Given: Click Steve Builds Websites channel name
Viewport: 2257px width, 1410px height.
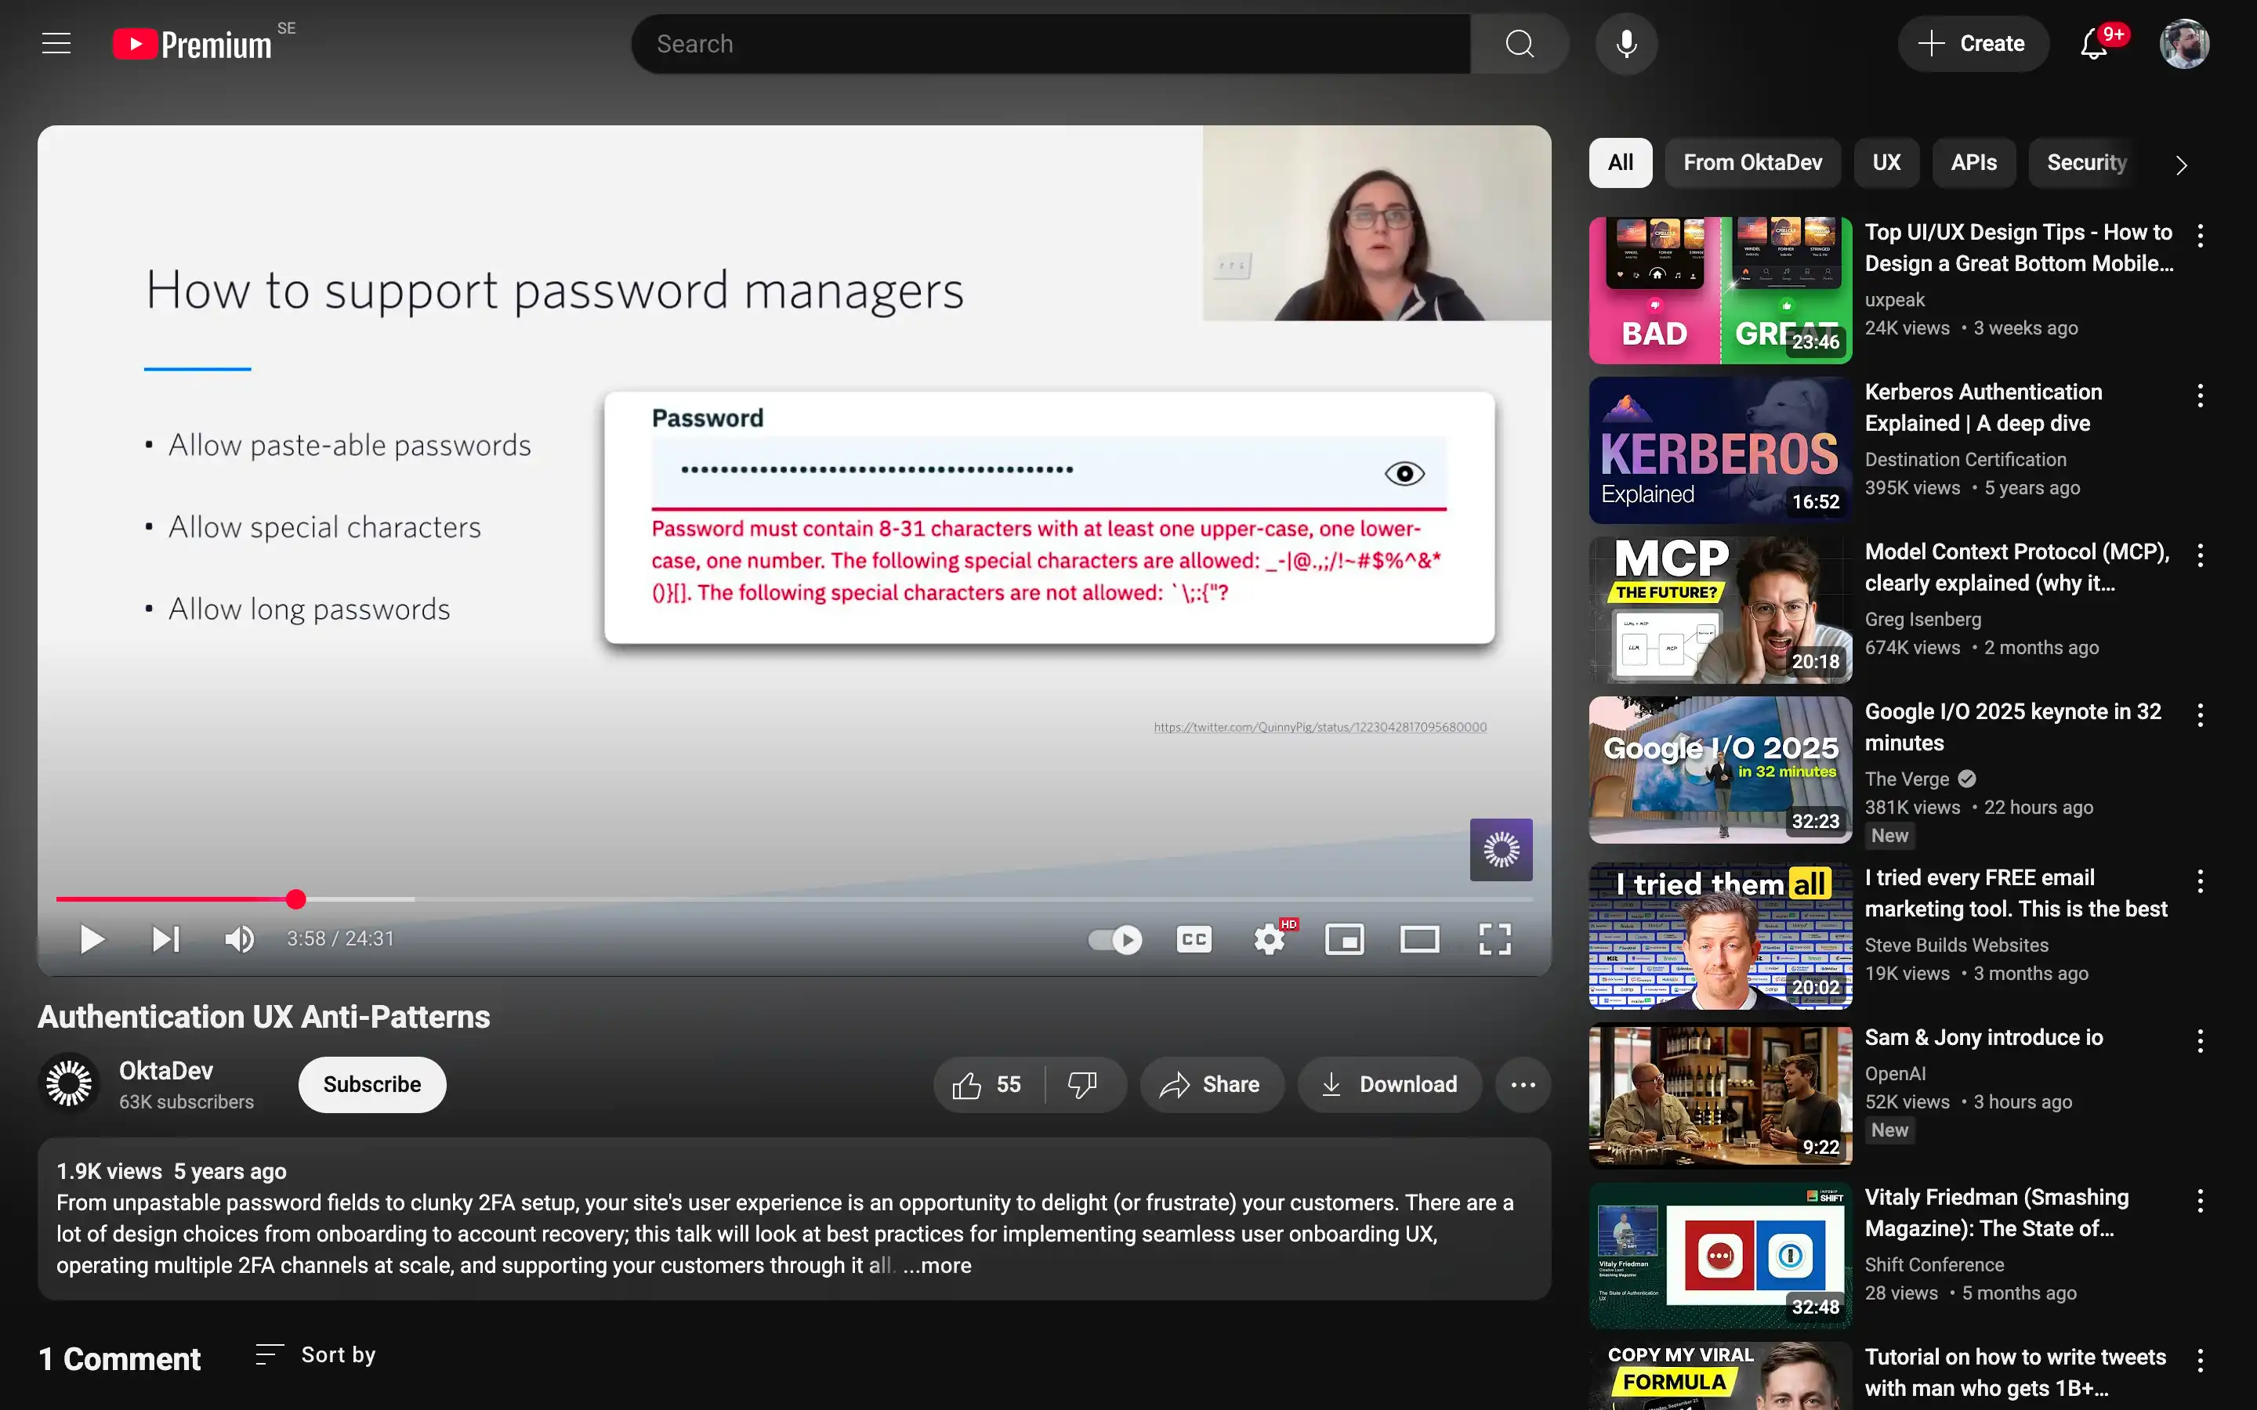Looking at the screenshot, I should tap(1956, 945).
